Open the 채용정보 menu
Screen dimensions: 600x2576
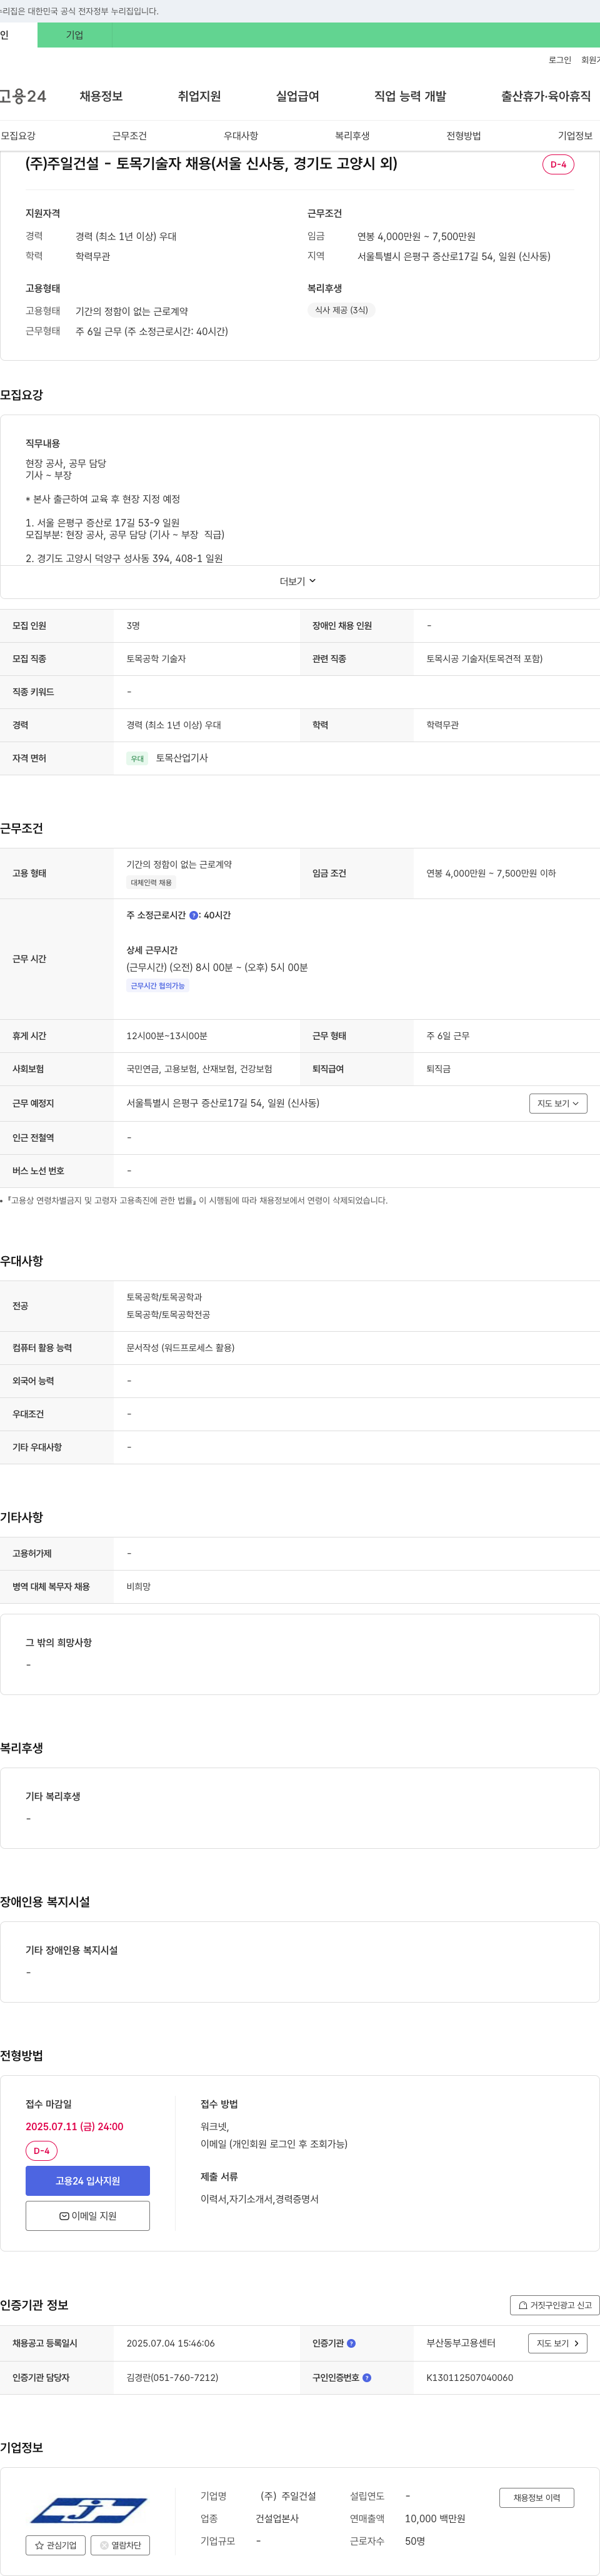tap(101, 96)
